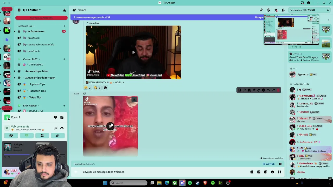The height and width of the screenshot is (187, 333).
Task: Open the sticker picker
Action: tap(266, 172)
